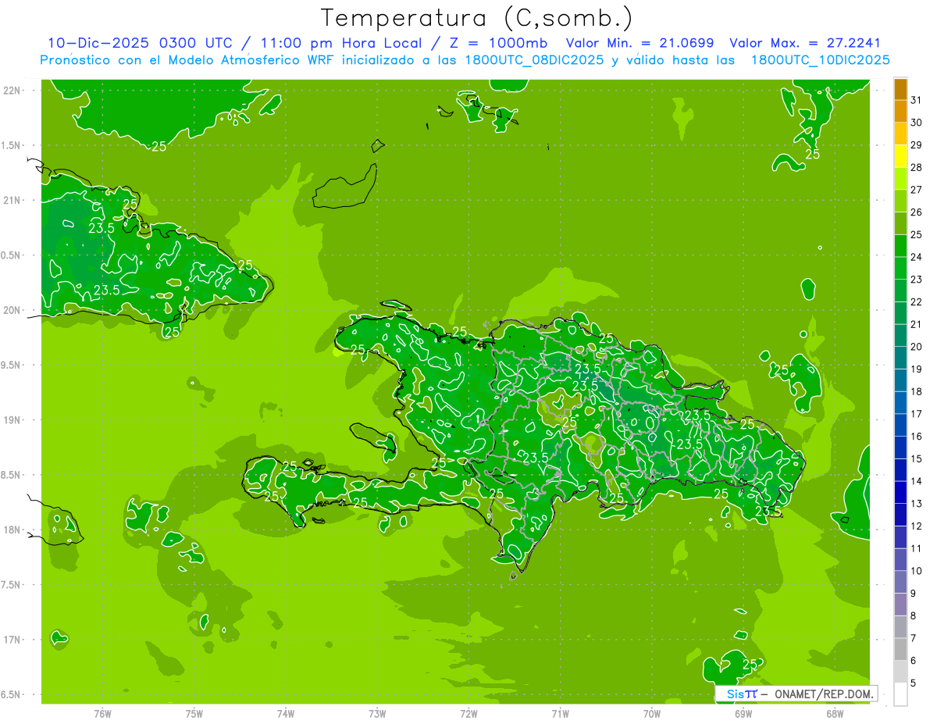Select 'Valor Min. = 21.0699' text

coord(640,43)
